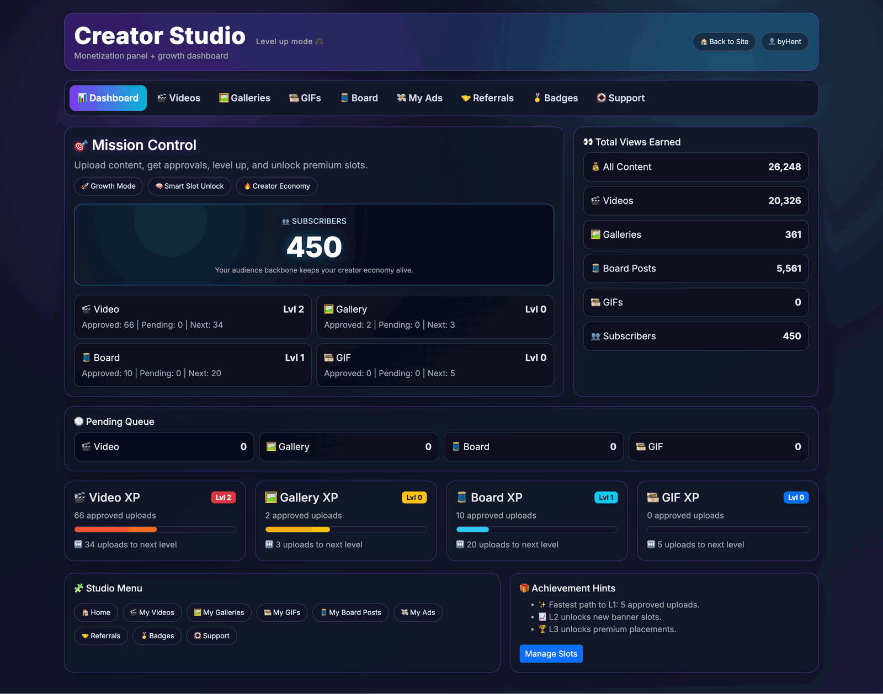Image resolution: width=883 pixels, height=694 pixels.
Task: Click the clapperboard icon in Video XP
Action: click(x=80, y=498)
